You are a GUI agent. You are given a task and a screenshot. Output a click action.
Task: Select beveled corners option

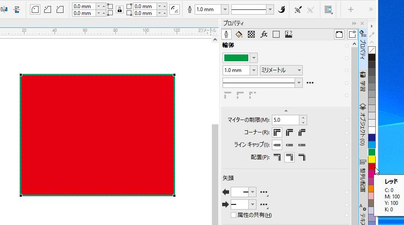point(301,132)
